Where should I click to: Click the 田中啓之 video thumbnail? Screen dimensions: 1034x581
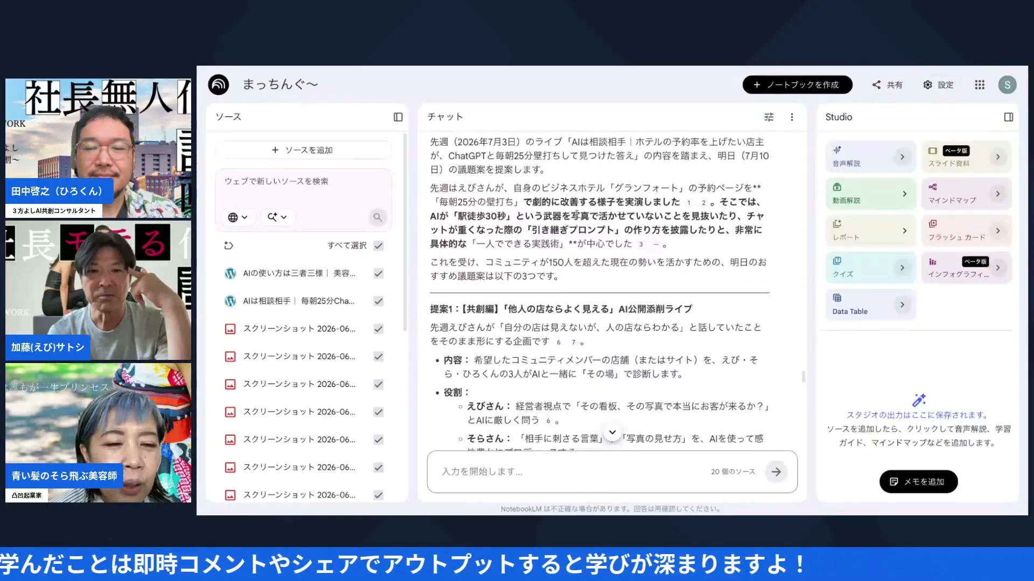pos(98,148)
